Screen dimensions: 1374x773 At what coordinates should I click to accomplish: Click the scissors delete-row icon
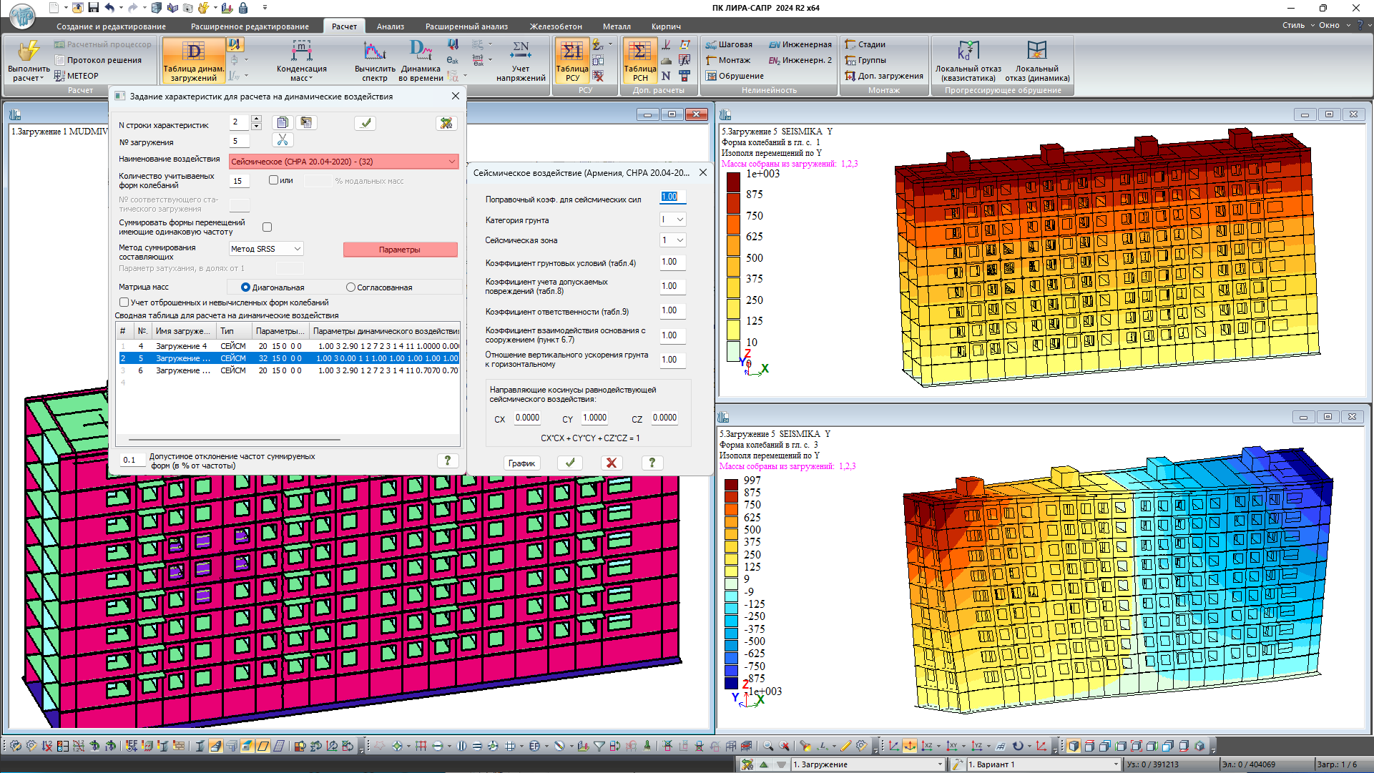pos(283,140)
